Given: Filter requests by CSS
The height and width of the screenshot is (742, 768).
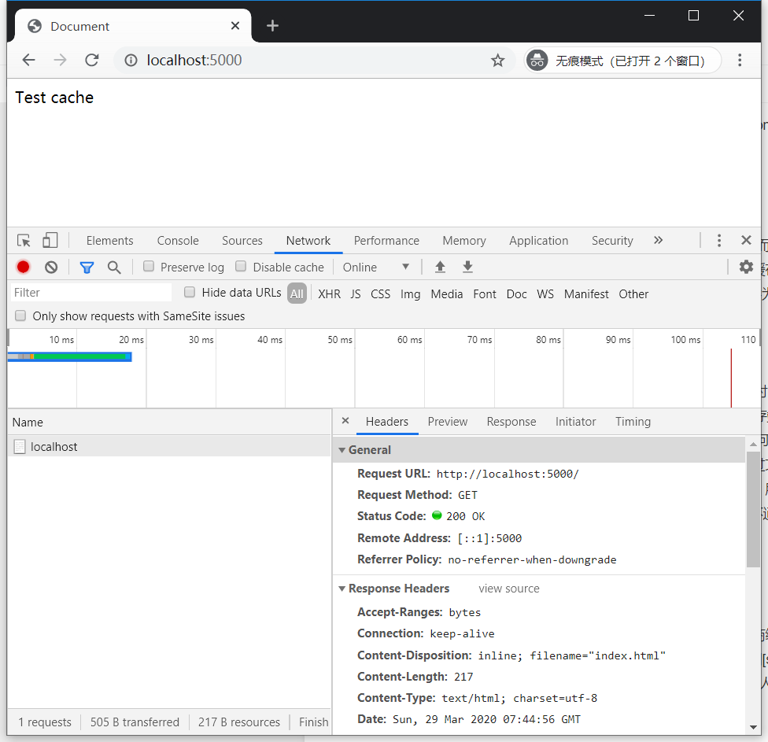Looking at the screenshot, I should tap(381, 293).
